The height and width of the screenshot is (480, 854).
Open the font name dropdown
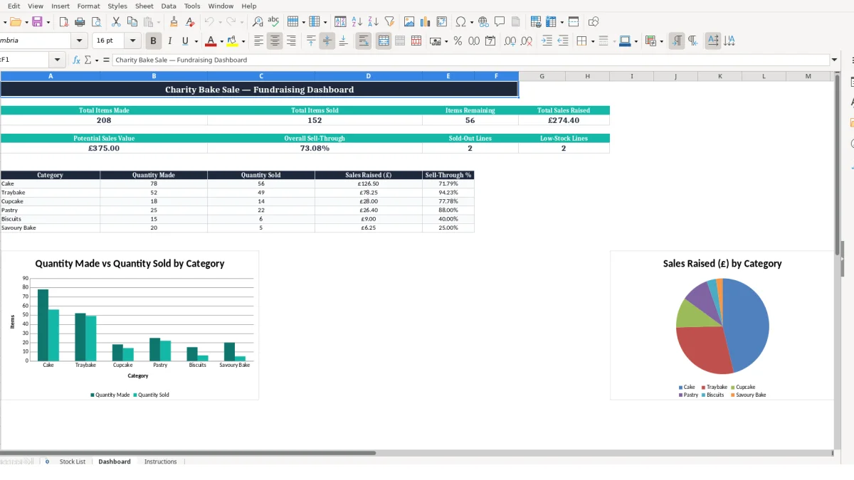pyautogui.click(x=80, y=41)
